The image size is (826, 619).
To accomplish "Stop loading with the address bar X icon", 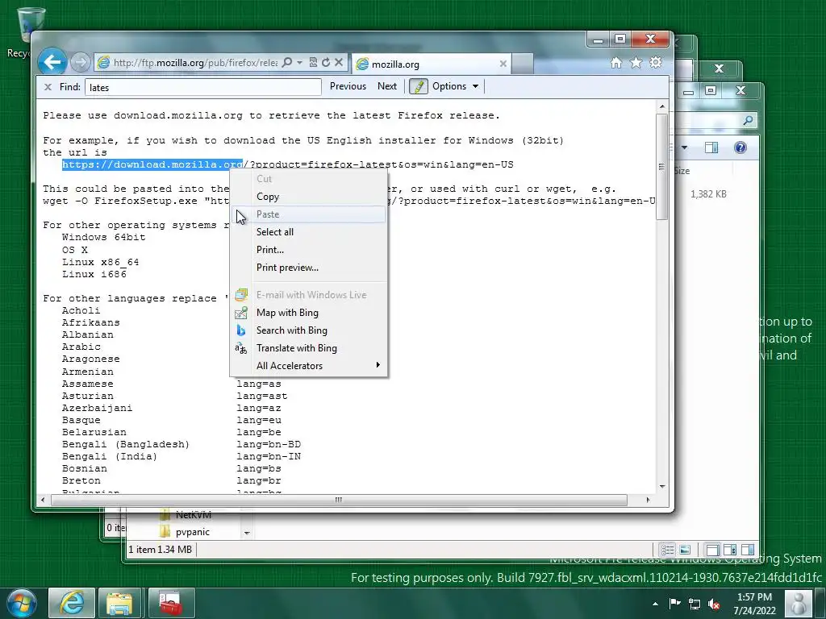I will click(339, 62).
